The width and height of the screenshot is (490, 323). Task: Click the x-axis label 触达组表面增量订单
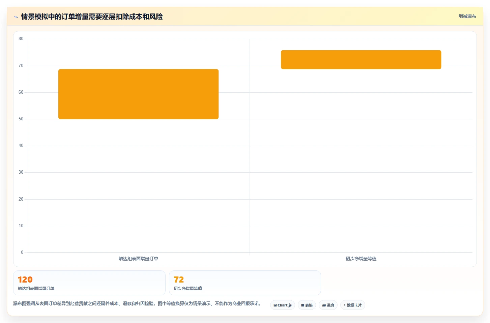pyautogui.click(x=138, y=259)
